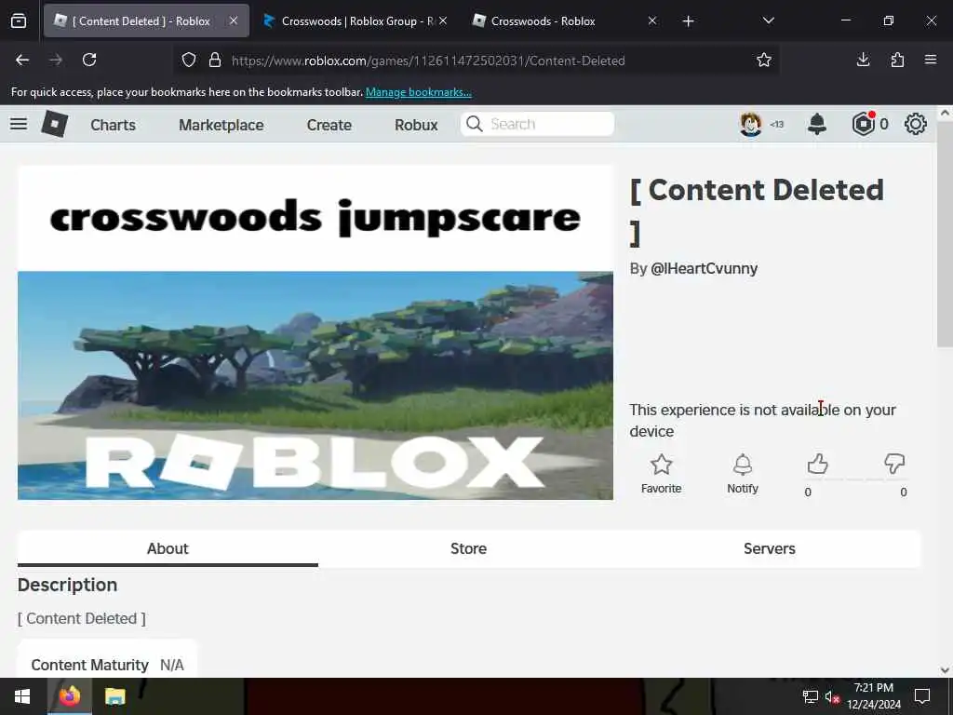953x715 pixels.
Task: Open the Charts page
Action: point(113,125)
